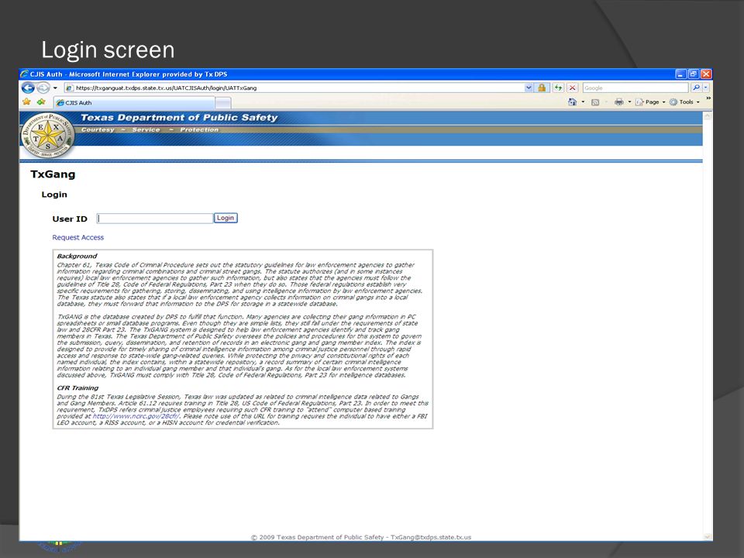
Task: Click the Home toolbar icon
Action: point(572,102)
